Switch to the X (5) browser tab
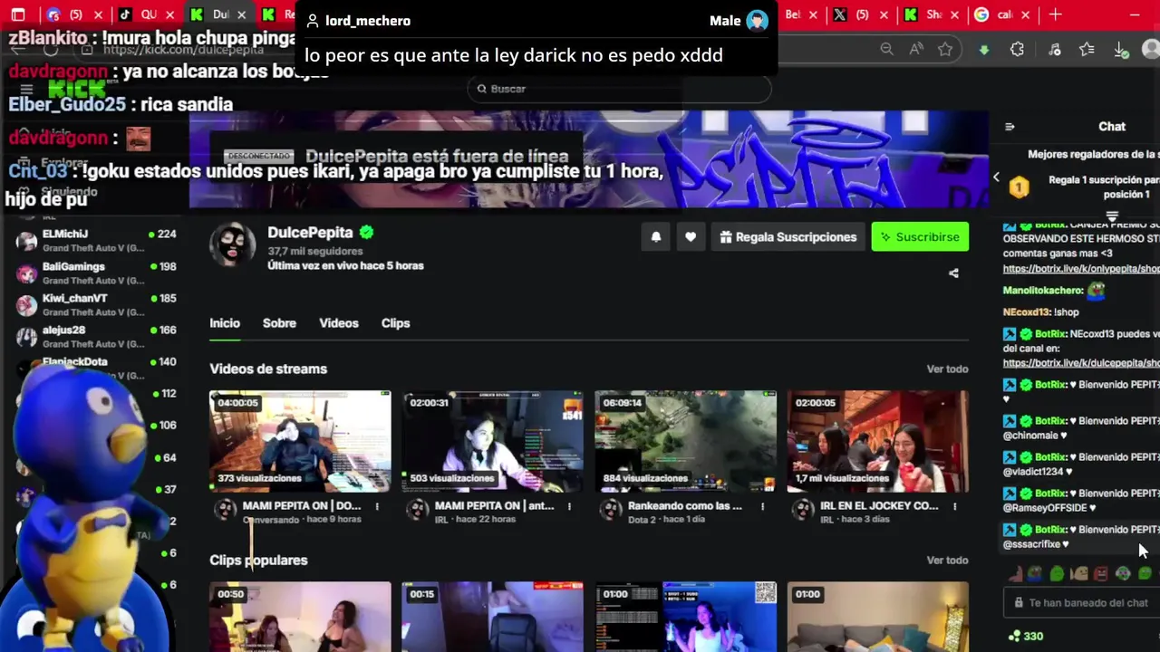The image size is (1160, 652). pos(861,14)
